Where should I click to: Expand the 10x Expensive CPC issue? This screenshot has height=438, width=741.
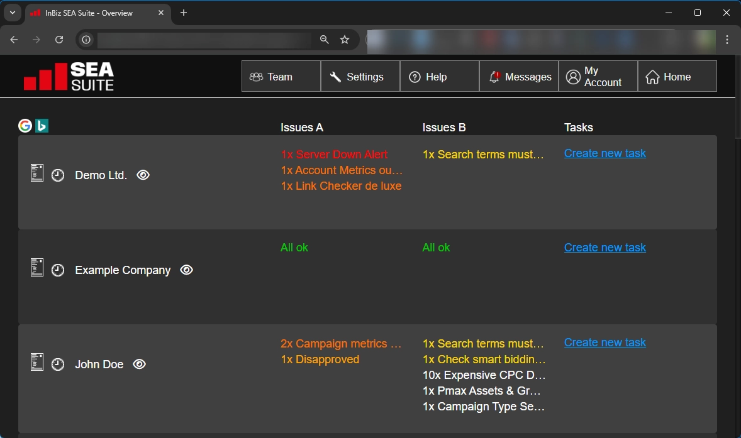(x=484, y=375)
